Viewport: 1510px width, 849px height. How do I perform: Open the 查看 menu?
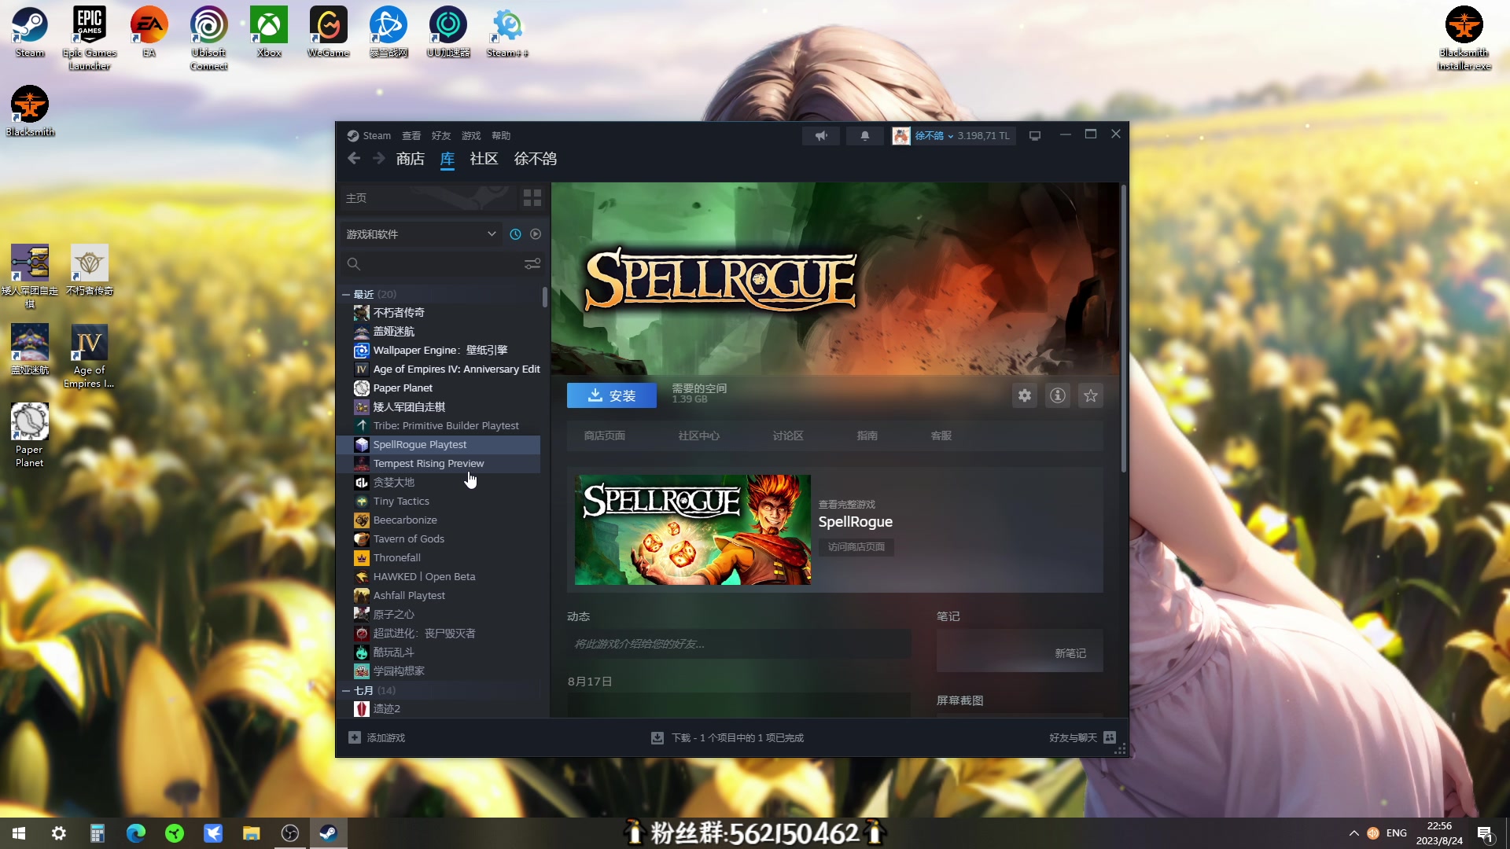pos(411,136)
